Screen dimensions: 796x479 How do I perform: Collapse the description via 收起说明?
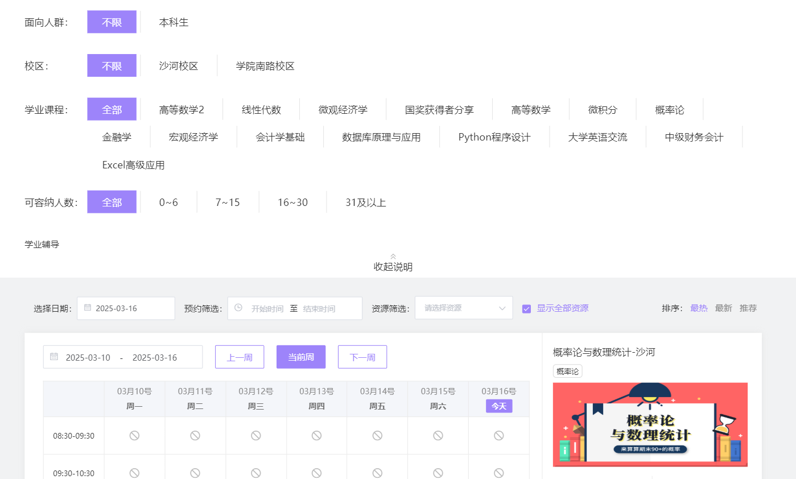pyautogui.click(x=393, y=267)
